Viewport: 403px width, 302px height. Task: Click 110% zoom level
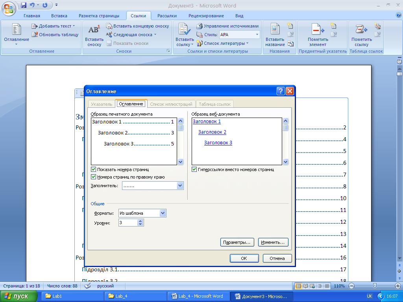pos(339,286)
